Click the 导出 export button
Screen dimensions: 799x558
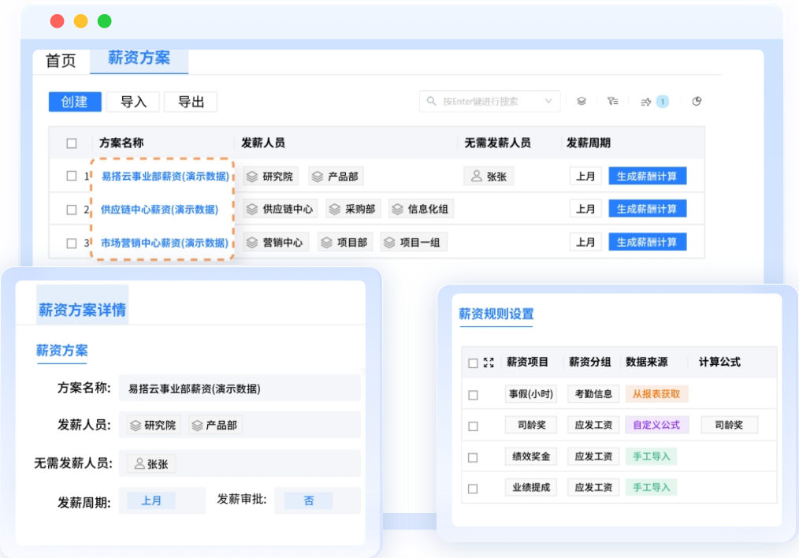[191, 102]
